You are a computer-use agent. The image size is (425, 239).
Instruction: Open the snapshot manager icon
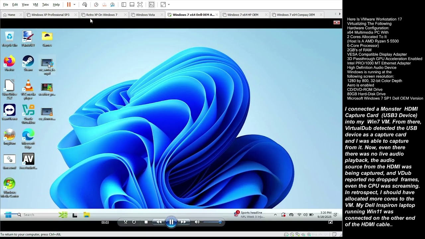(112, 5)
